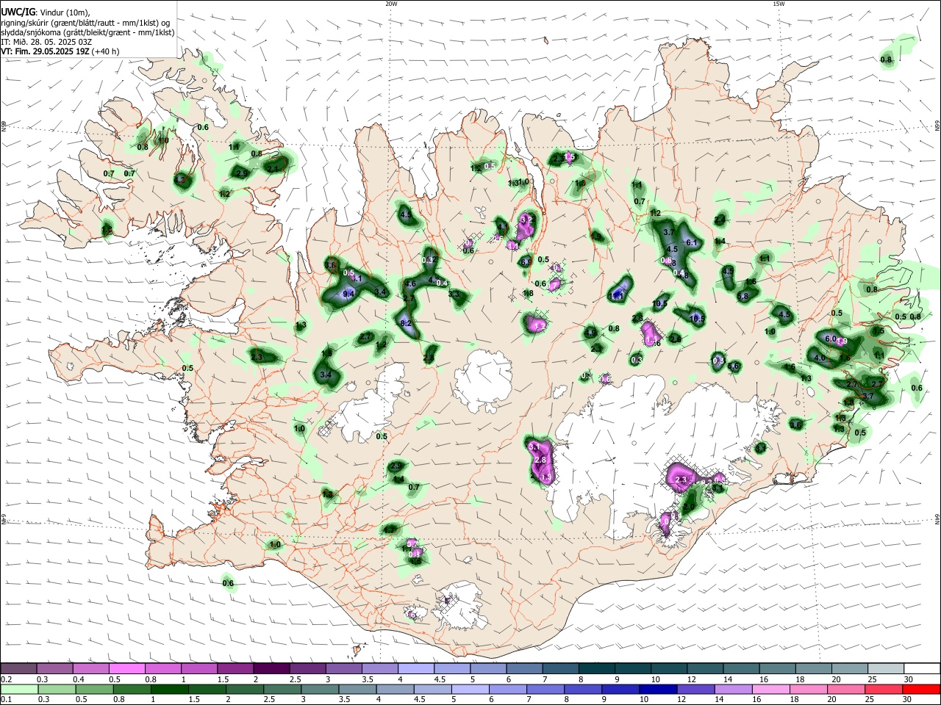This screenshot has width=941, height=705.
Task: Select the dark teal swatch labeled 8
Action: coord(597,669)
